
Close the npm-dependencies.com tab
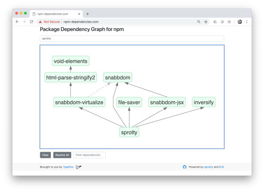click(79, 14)
